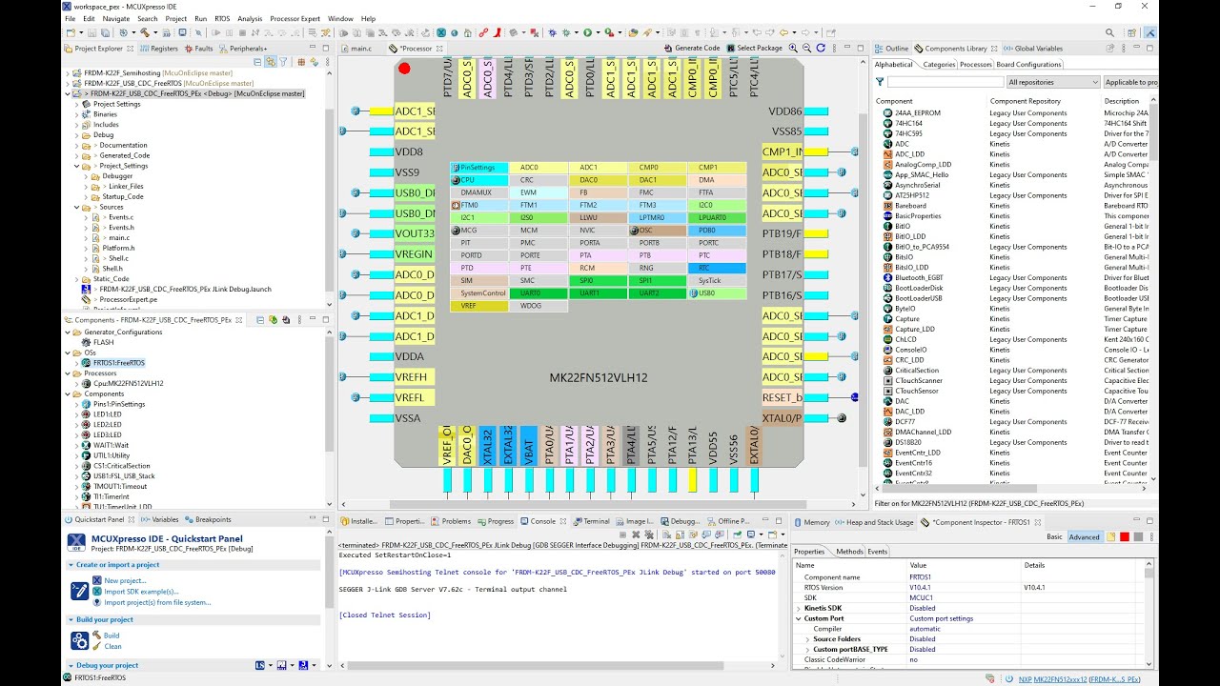The image size is (1220, 686).
Task: Click the USB0 block in peripheral grid
Action: coord(716,293)
